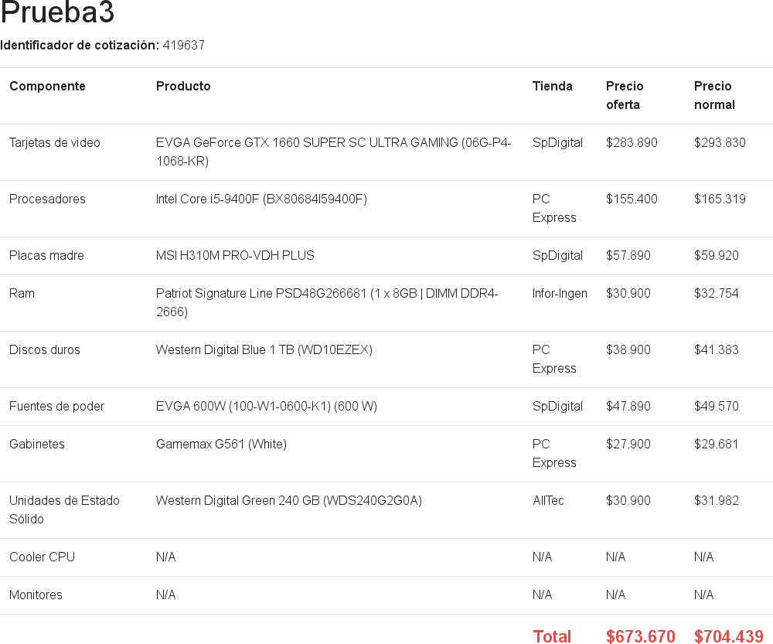Click the $49.570 normal price

tap(717, 407)
